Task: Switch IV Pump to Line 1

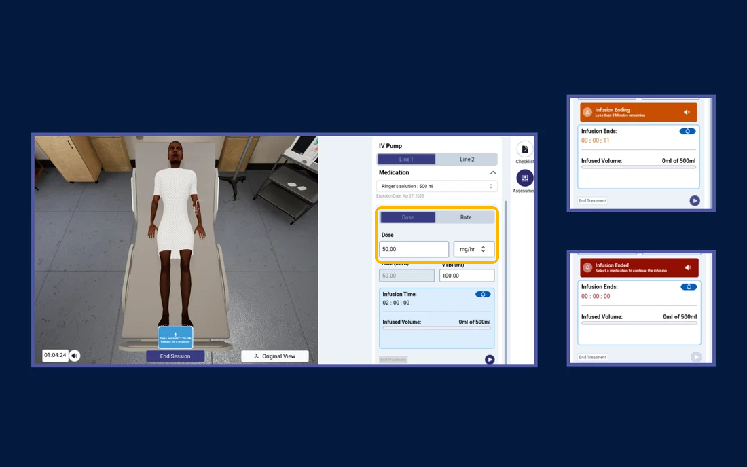Action: (x=406, y=159)
